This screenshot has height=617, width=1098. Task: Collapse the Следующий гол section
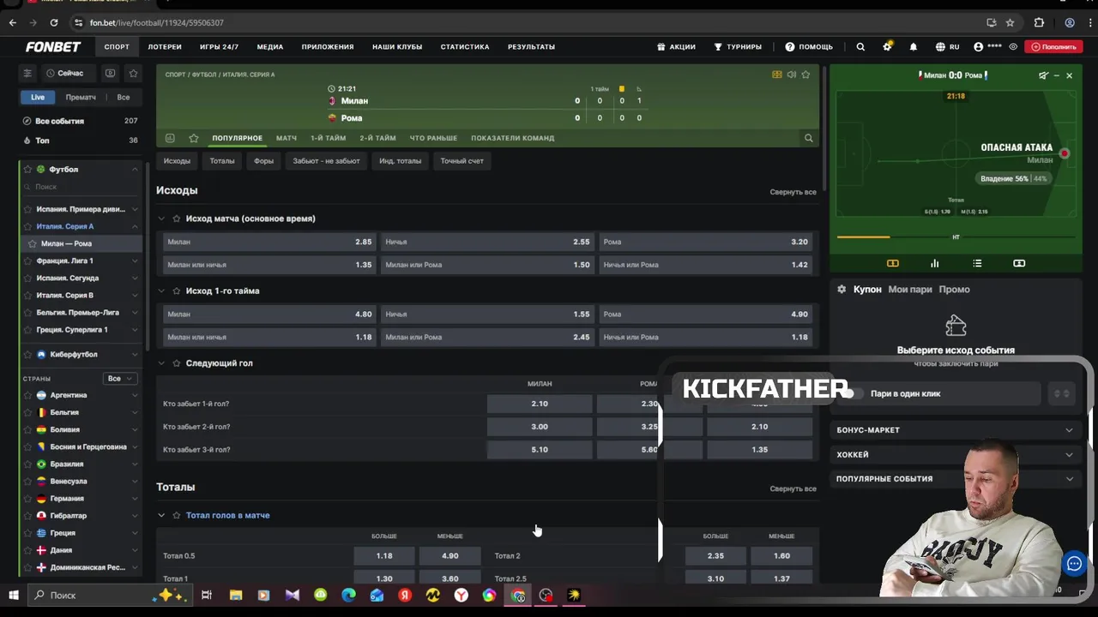(x=161, y=363)
